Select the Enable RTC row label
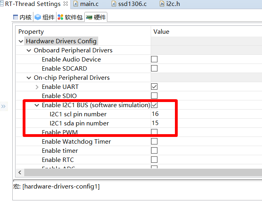This screenshot has width=262, height=204. click(58, 160)
